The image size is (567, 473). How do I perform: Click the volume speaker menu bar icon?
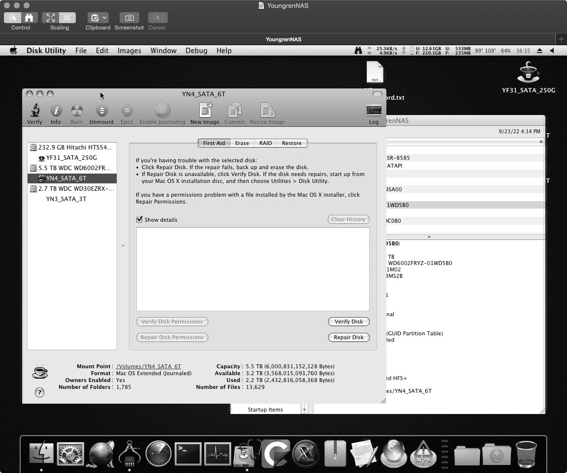[552, 51]
